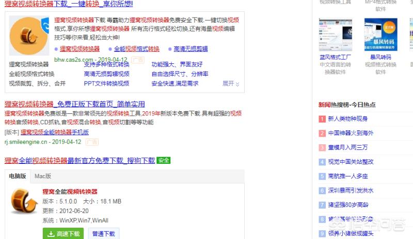
Task: Click the blue shield badge on ad logo
Action: pos(45,26)
